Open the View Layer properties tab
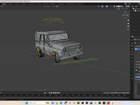The width and height of the screenshot is (140, 105). (x=132, y=49)
